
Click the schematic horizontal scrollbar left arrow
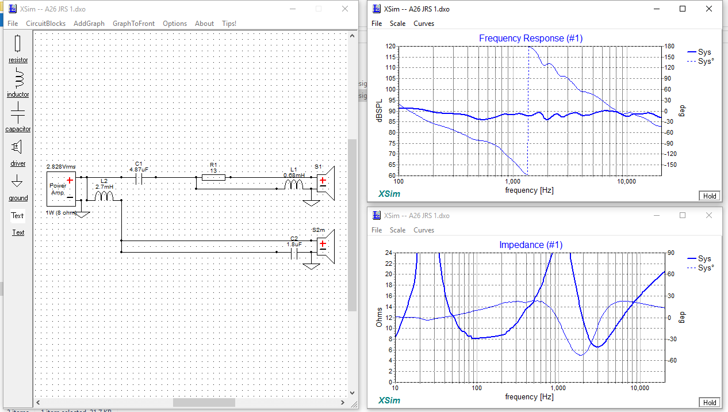click(38, 403)
